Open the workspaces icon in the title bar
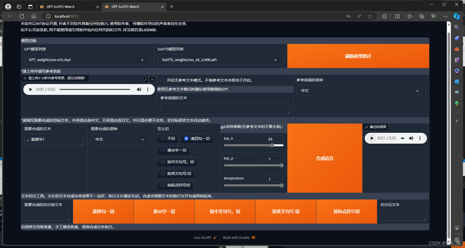The width and height of the screenshot is (465, 248). coord(19,7)
